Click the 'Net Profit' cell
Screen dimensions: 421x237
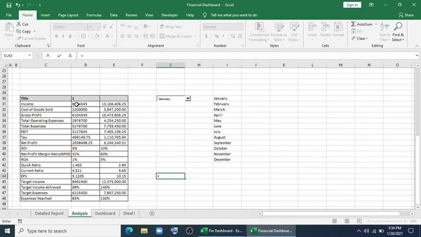point(45,143)
